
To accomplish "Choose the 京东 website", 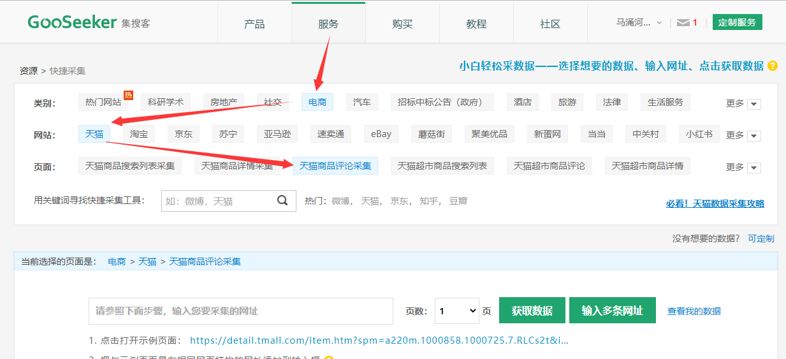I will point(184,134).
